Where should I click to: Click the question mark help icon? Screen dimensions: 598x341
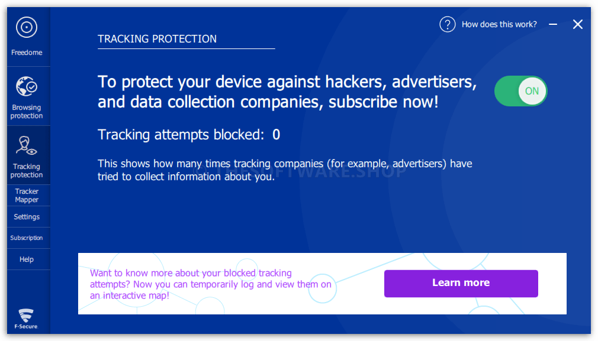448,24
